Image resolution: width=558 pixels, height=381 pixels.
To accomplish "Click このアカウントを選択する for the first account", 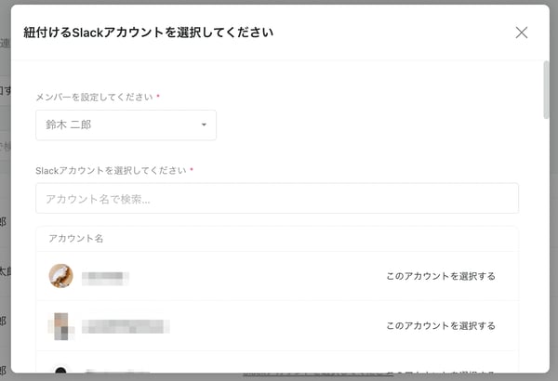I will pos(441,276).
